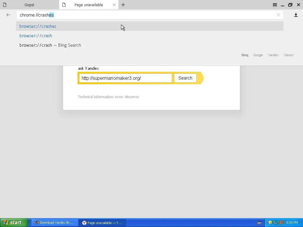
Task: Close the browser window
Action: 298,5
